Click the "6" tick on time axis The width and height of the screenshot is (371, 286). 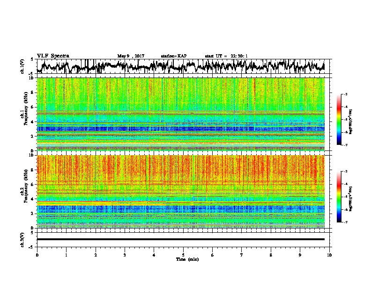coord(213,255)
